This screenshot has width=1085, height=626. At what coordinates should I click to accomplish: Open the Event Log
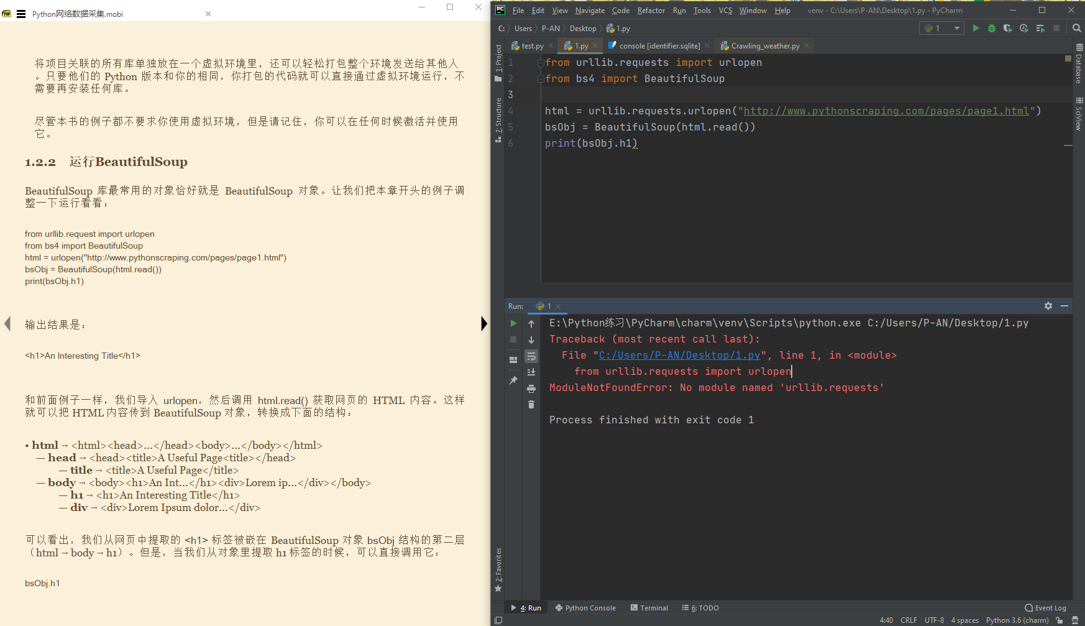point(1045,608)
